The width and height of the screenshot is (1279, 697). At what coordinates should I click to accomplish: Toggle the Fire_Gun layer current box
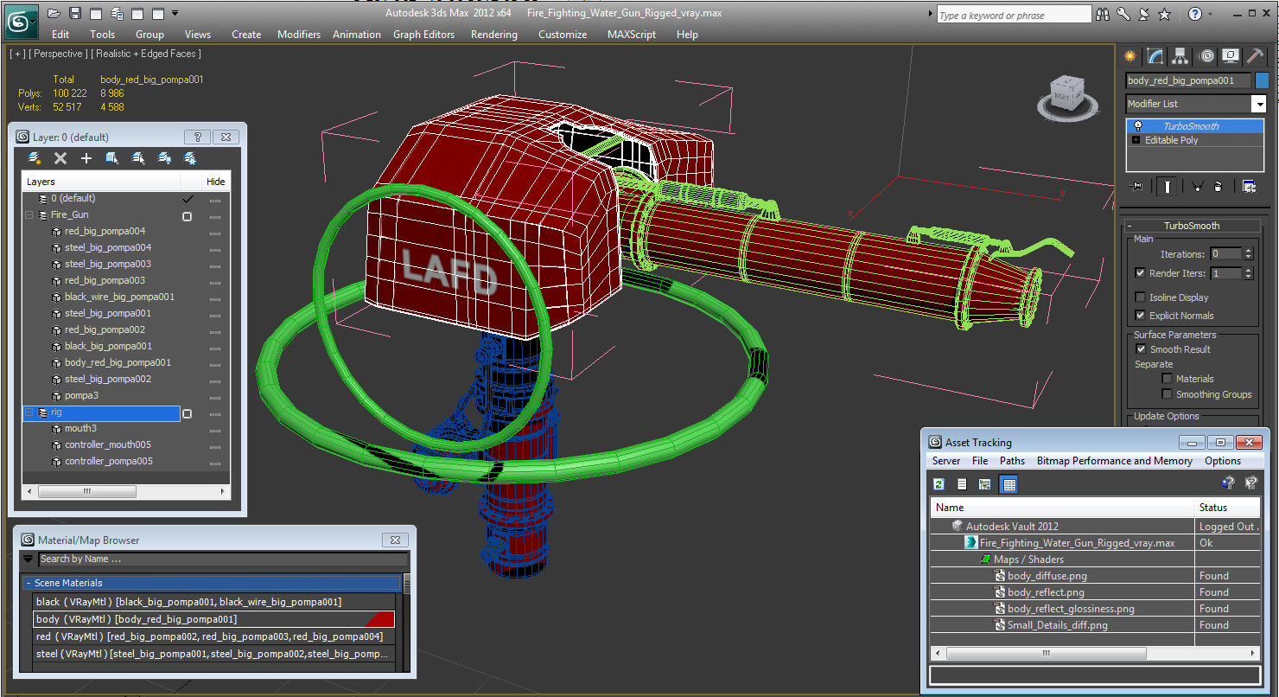(187, 216)
